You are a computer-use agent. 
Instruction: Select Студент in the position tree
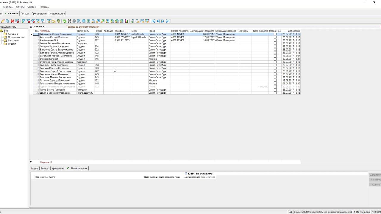(12, 44)
